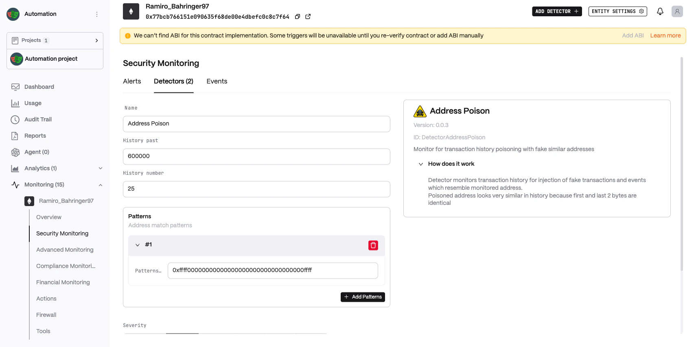Image resolution: width=696 pixels, height=347 pixels.
Task: Switch to the Events tab
Action: (217, 81)
